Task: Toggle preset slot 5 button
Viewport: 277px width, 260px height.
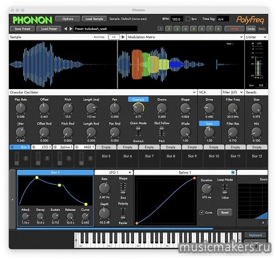Action: (x=193, y=29)
